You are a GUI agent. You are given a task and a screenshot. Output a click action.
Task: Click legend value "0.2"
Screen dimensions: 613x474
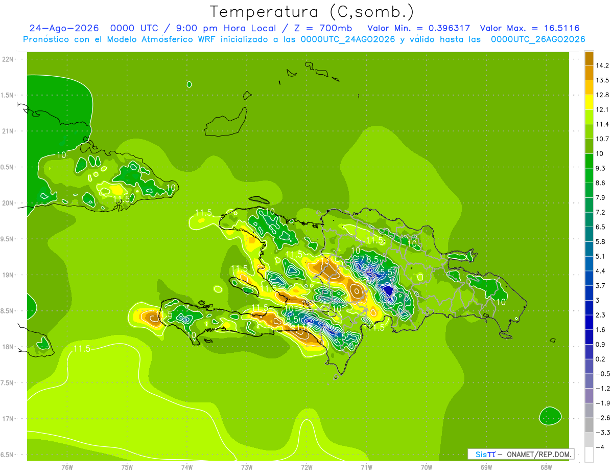click(x=601, y=359)
